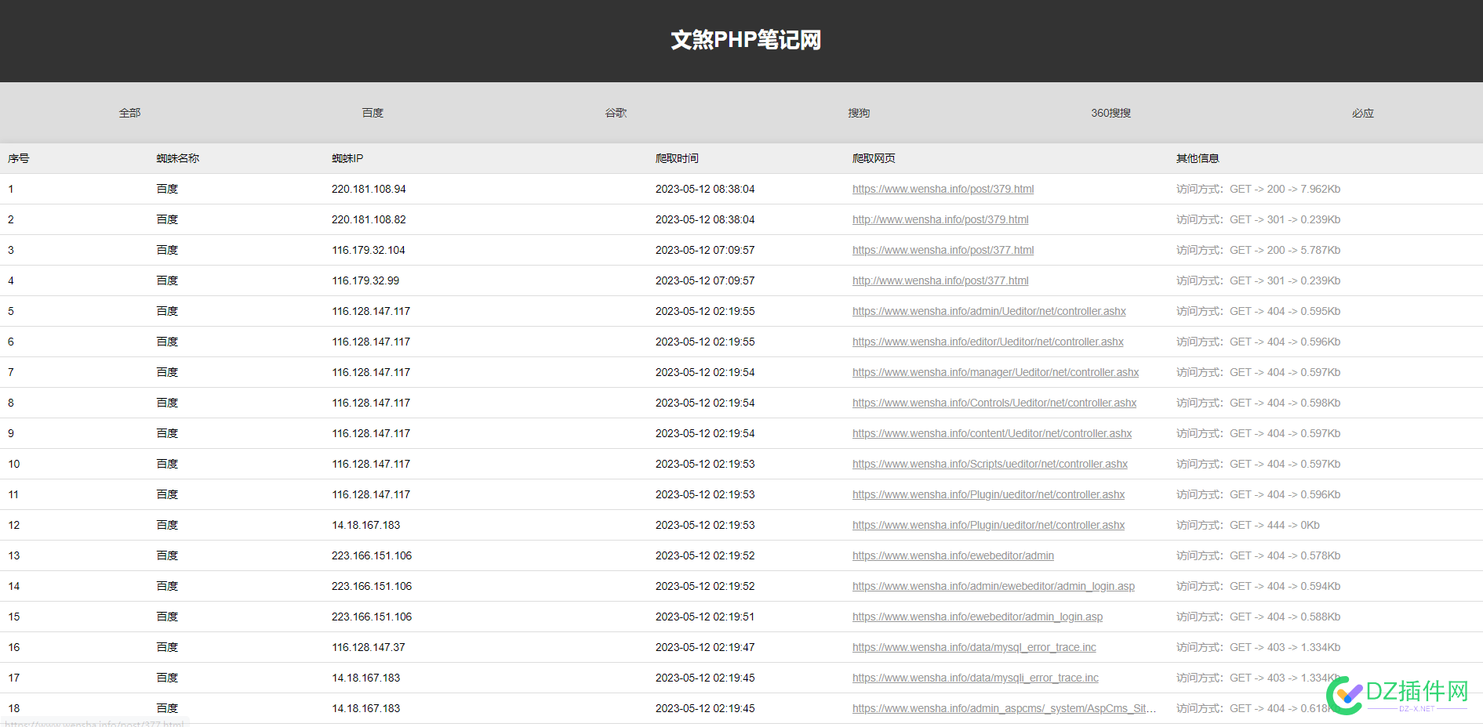
Task: Click 百度 spider name in row 1
Action: [x=167, y=189]
